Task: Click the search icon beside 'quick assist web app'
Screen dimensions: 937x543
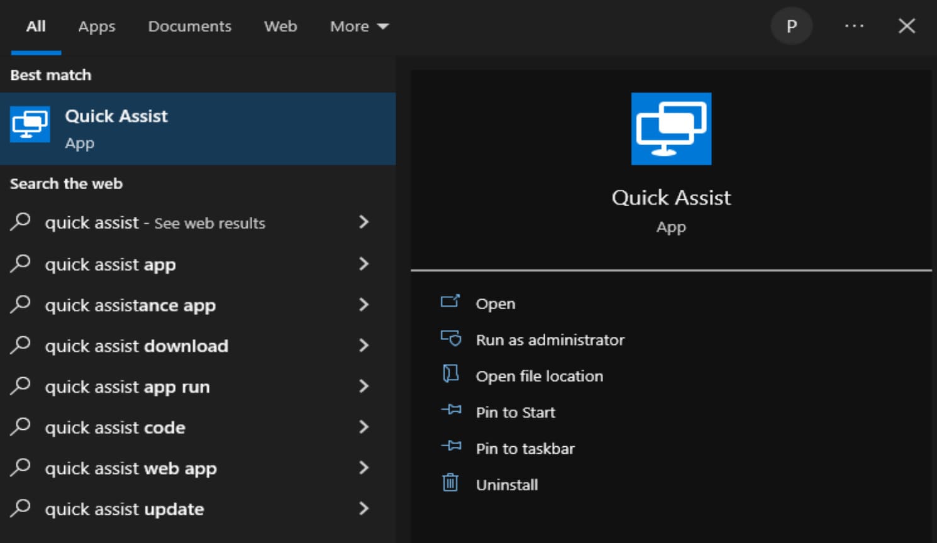Action: (21, 467)
